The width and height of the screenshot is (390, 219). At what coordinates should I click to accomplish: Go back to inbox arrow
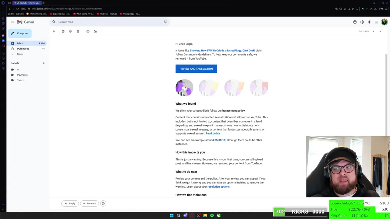(54, 31)
